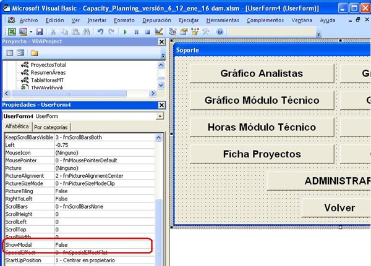Screen dimensions: 371x266
Task: Select the ShowModal property value False
Action: (104, 245)
